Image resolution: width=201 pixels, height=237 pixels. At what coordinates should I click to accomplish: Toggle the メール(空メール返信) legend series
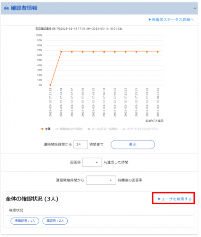(102, 129)
